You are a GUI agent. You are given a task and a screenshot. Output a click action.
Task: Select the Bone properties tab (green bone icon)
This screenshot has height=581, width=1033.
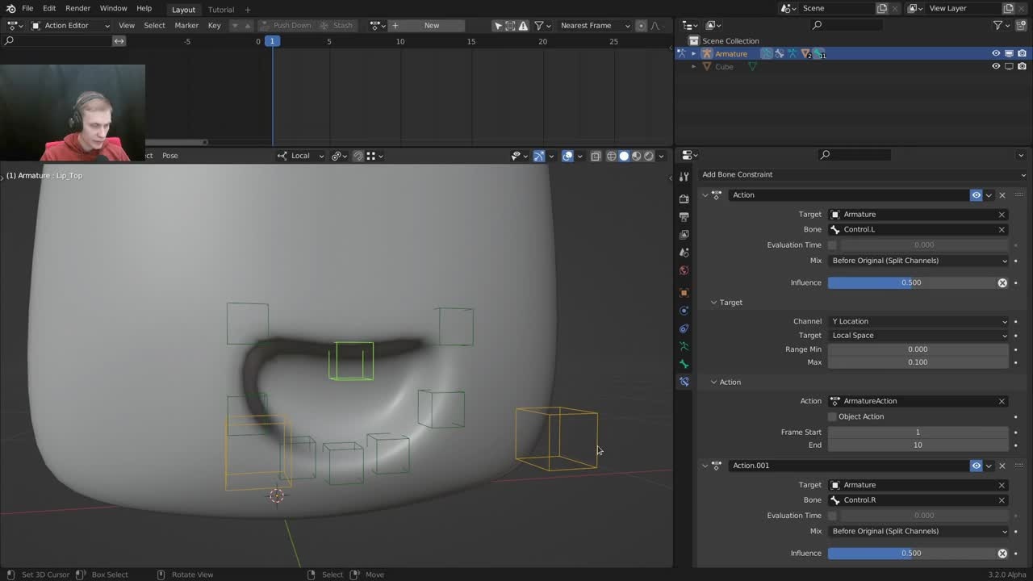(x=684, y=364)
